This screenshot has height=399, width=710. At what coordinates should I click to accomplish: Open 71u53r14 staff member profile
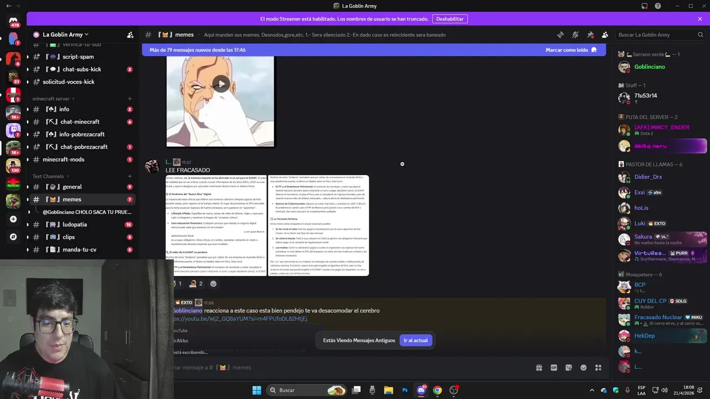pos(662,98)
